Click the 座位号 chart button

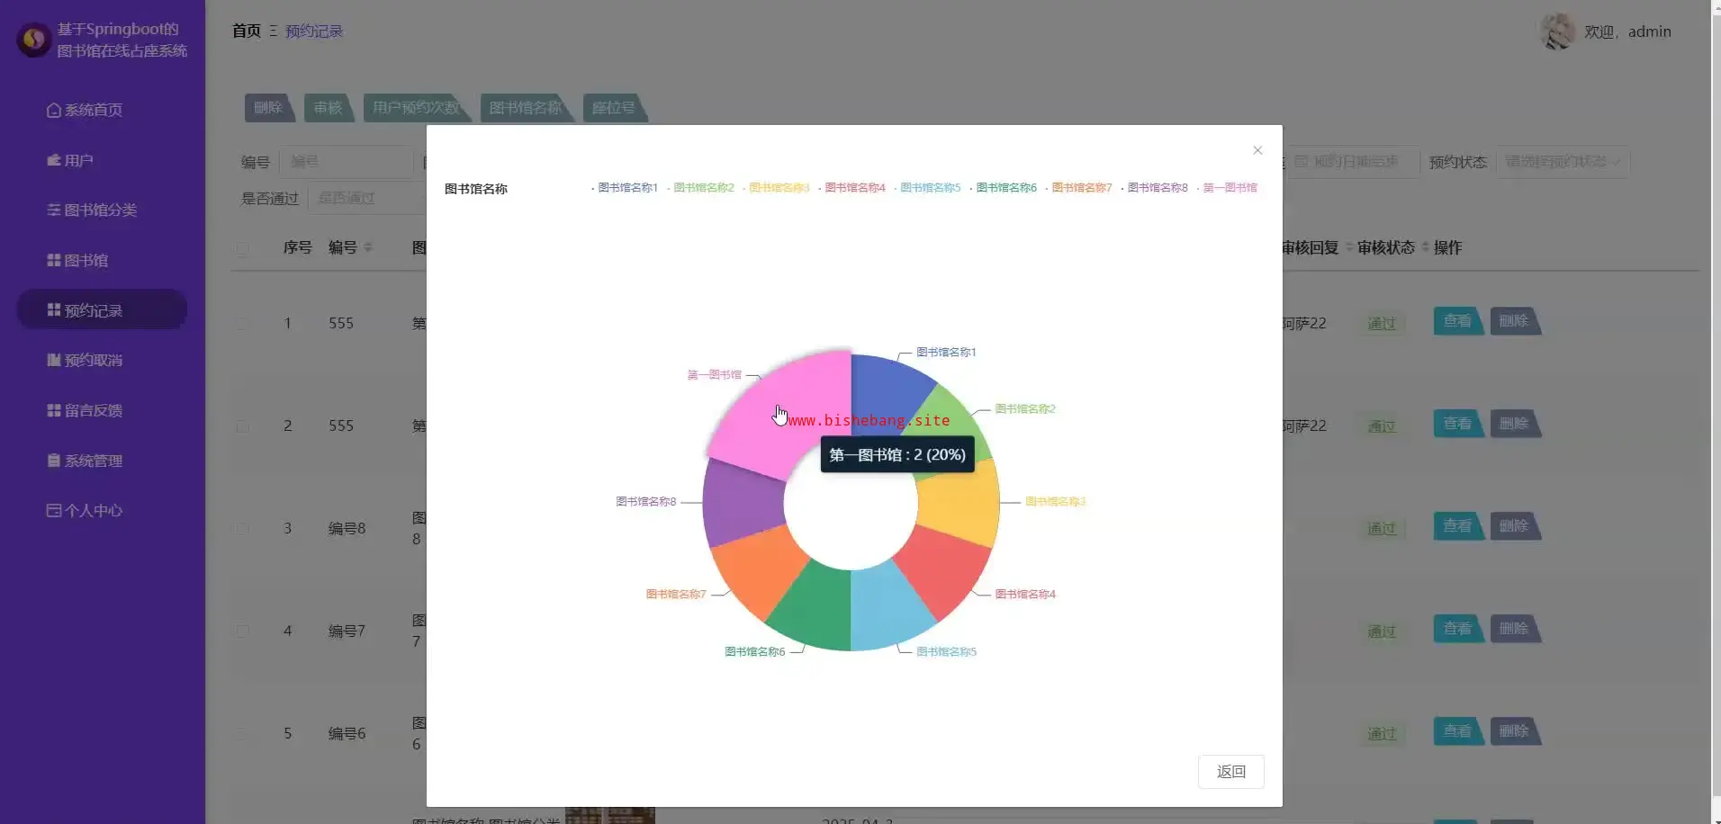click(615, 108)
